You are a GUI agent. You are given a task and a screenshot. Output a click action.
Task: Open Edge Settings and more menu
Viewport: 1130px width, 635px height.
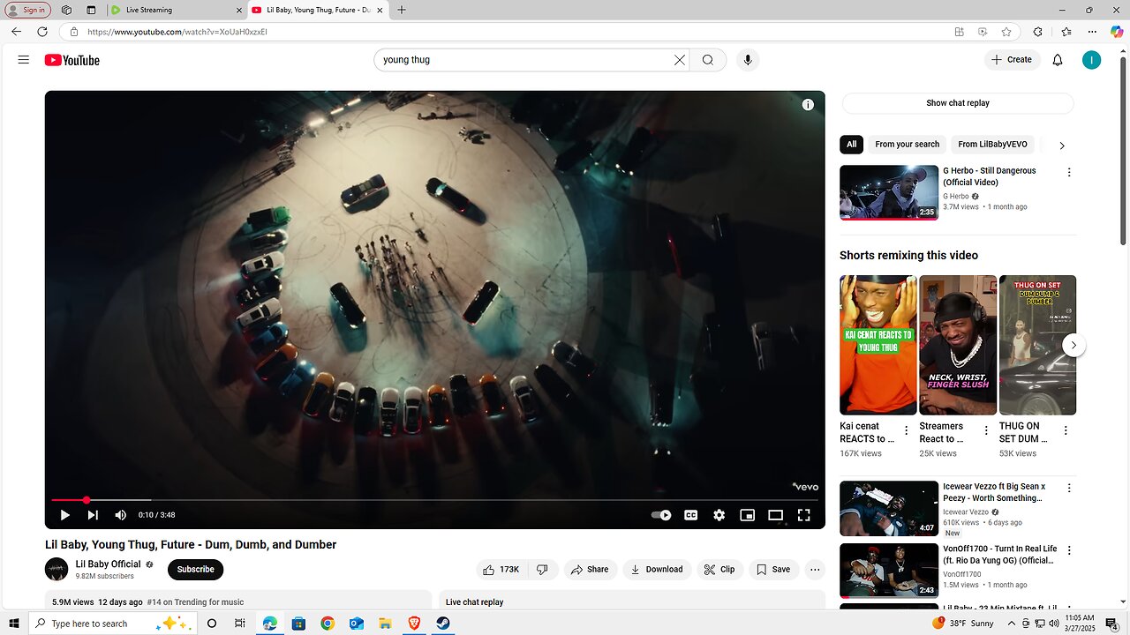1092,32
